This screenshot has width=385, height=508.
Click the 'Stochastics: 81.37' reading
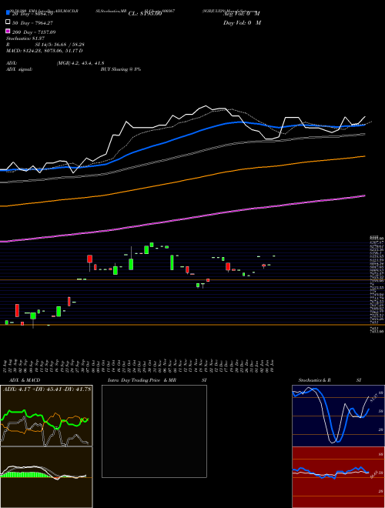tap(25, 38)
